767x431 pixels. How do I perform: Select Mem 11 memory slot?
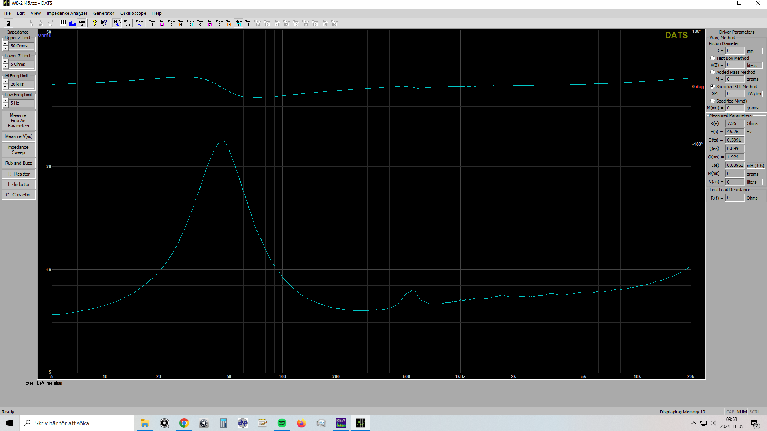click(x=248, y=23)
